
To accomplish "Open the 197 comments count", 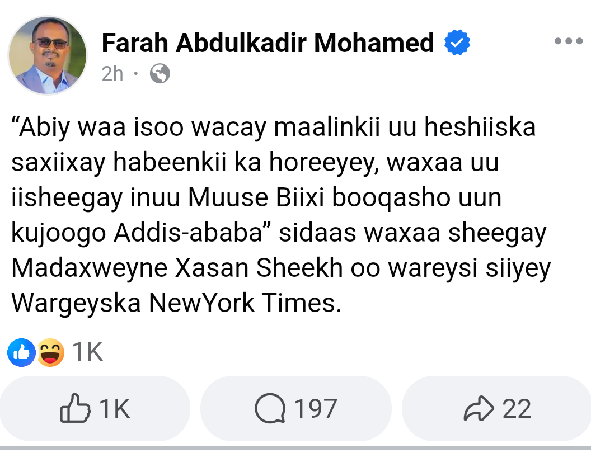I will 316,409.
